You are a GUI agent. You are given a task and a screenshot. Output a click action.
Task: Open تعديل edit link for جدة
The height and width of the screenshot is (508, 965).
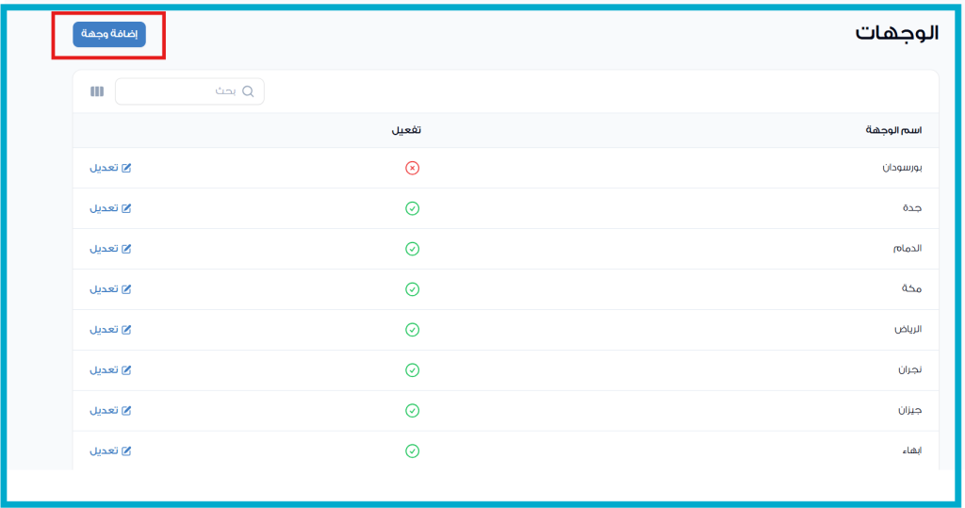110,208
